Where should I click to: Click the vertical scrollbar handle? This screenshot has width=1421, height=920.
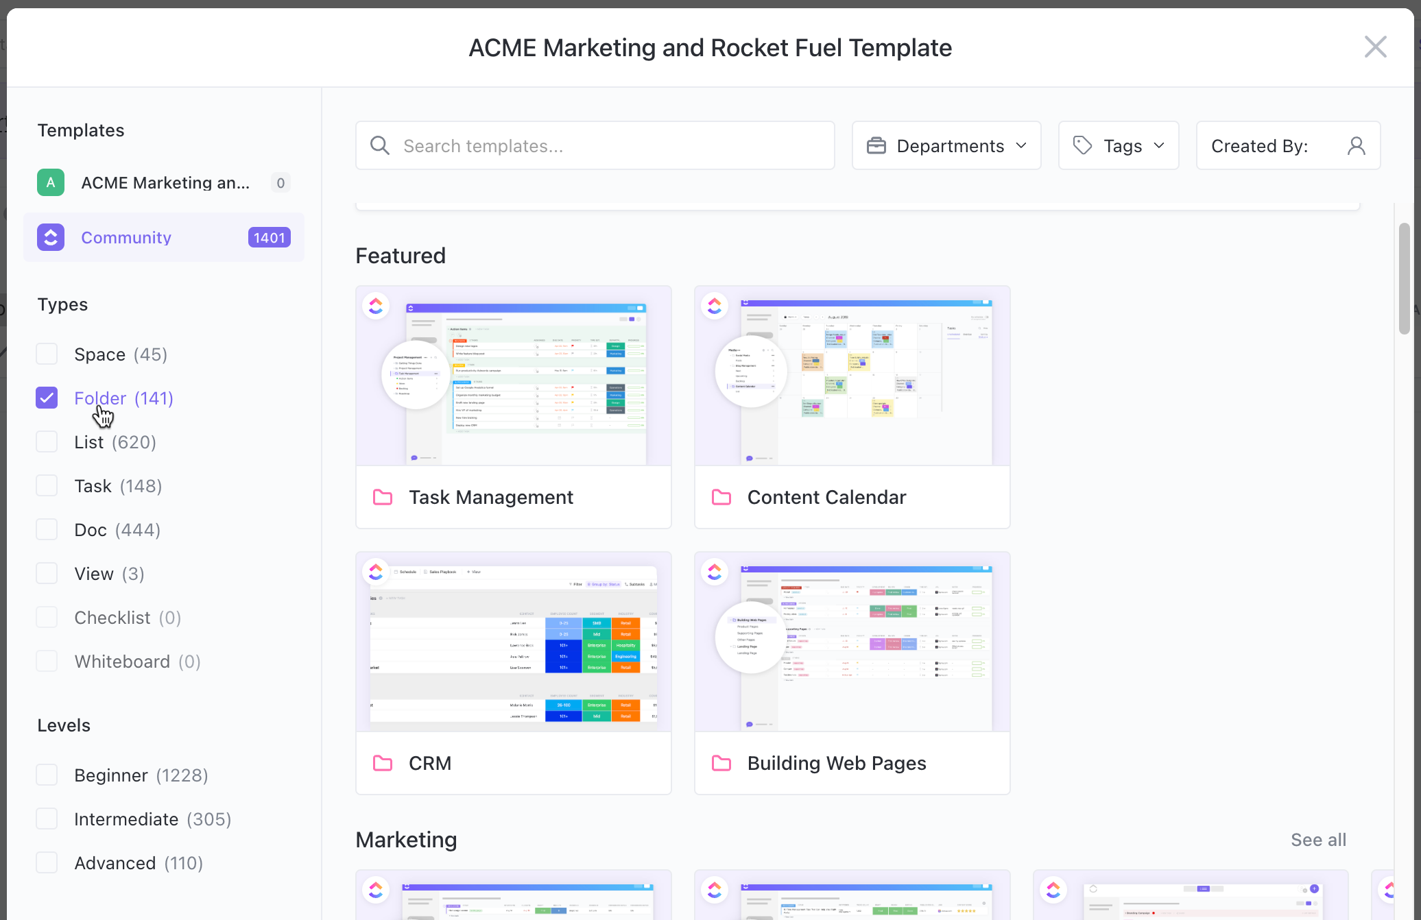coord(1404,278)
